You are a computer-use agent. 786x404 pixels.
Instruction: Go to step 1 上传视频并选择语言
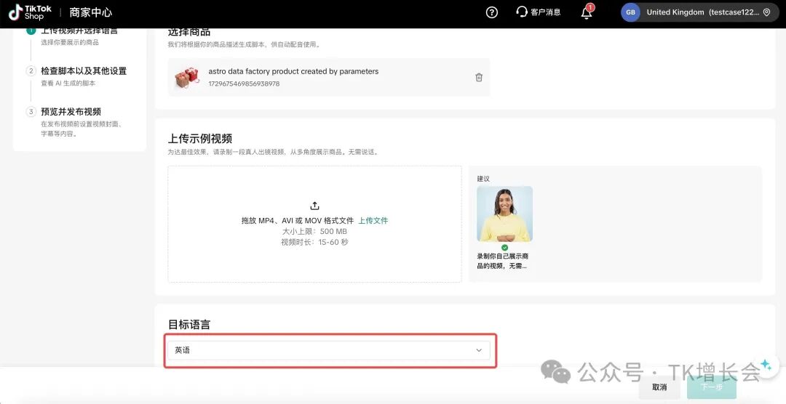tap(79, 31)
